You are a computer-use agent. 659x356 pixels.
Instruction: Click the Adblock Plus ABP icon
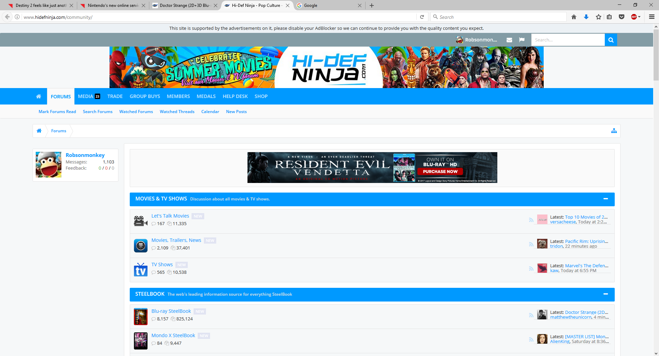[x=634, y=17]
